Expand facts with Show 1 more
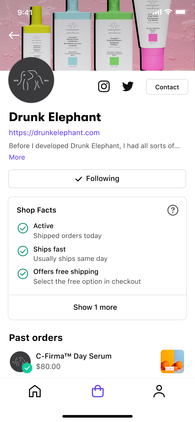 pos(95,307)
